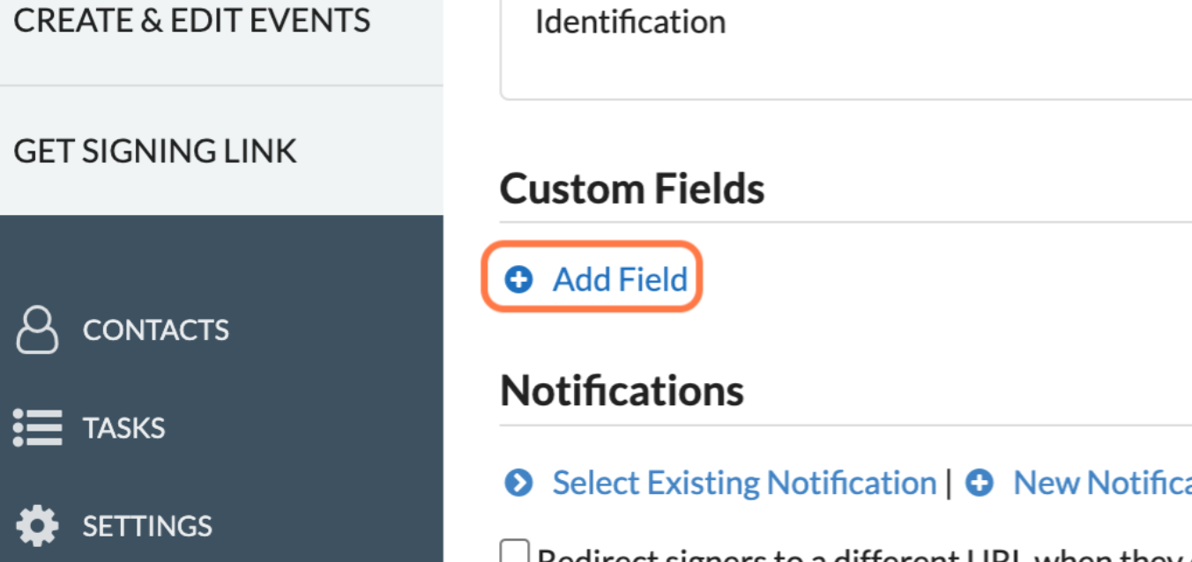Image resolution: width=1192 pixels, height=562 pixels.
Task: Go to the CONTACTS sidebar label
Action: click(x=156, y=329)
